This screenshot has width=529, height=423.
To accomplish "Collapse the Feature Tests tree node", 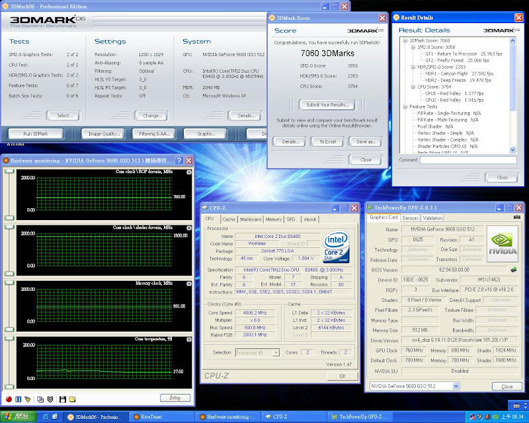I will [405, 106].
